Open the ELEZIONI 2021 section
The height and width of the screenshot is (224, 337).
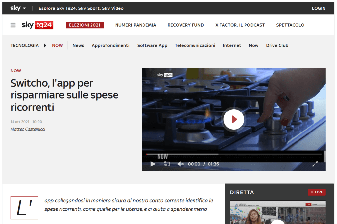(85, 25)
